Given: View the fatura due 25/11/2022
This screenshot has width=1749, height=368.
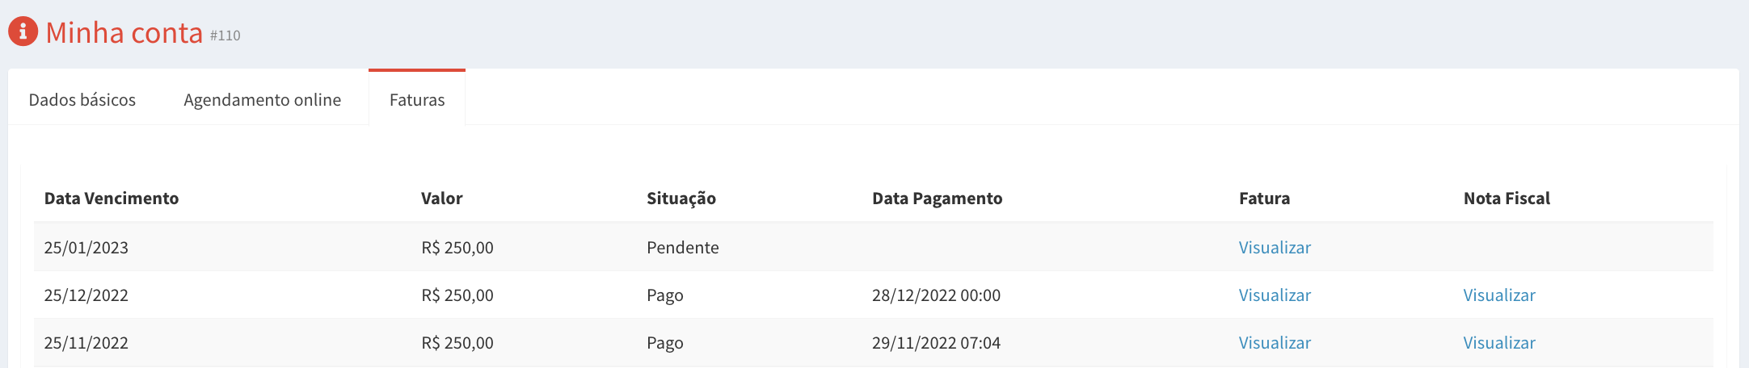Looking at the screenshot, I should click(1275, 342).
